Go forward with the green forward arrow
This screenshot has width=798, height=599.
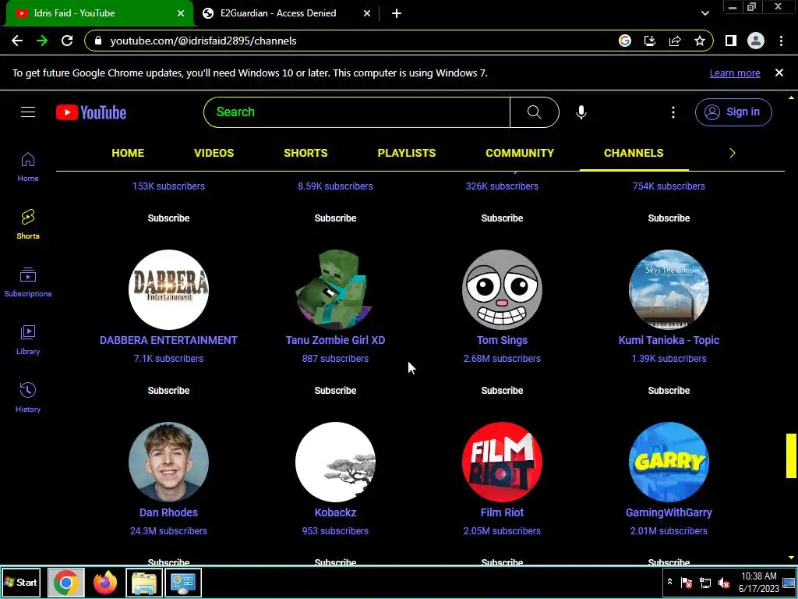[x=42, y=41]
